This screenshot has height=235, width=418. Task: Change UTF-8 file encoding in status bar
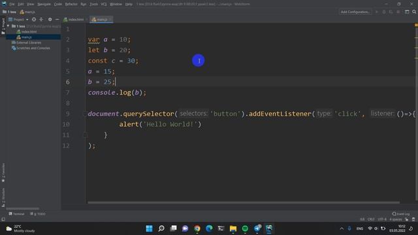point(382,219)
